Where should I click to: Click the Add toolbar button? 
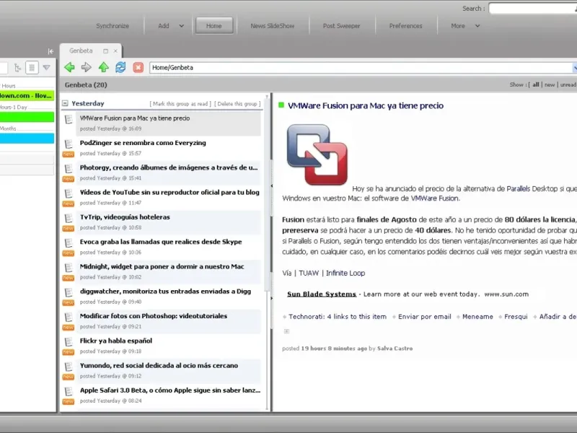pyautogui.click(x=164, y=26)
